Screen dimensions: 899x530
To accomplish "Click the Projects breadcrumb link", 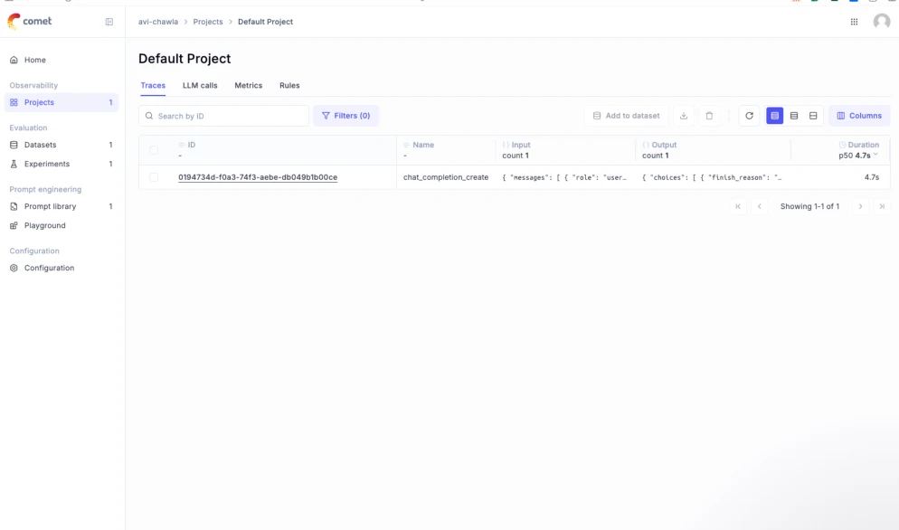I will (x=207, y=22).
